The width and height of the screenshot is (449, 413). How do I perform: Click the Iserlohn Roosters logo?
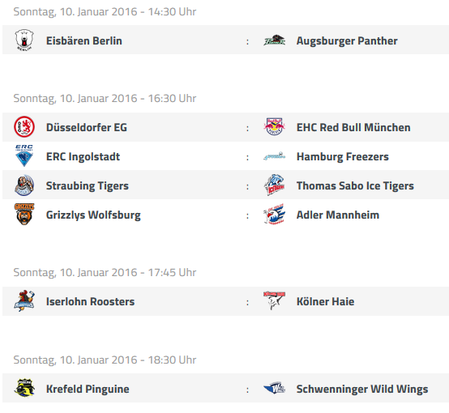click(24, 300)
